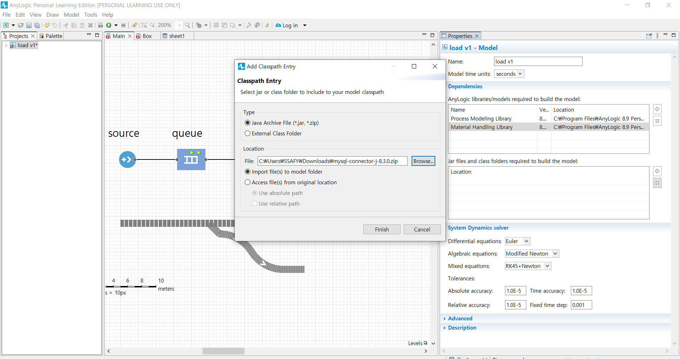Click the canvas horizontal scrollbar thumb

point(223,351)
